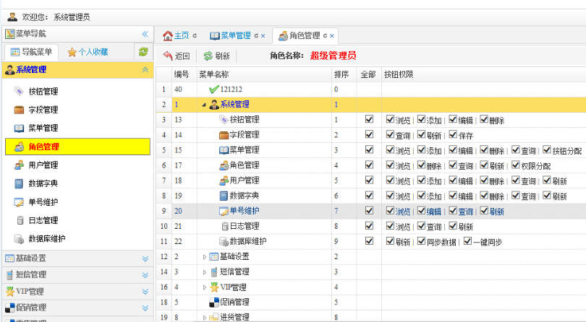Expand 基础设置 tree node in grid

(x=205, y=257)
